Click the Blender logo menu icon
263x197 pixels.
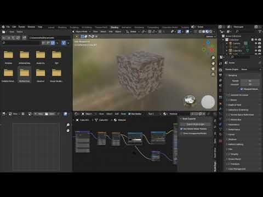point(3,27)
